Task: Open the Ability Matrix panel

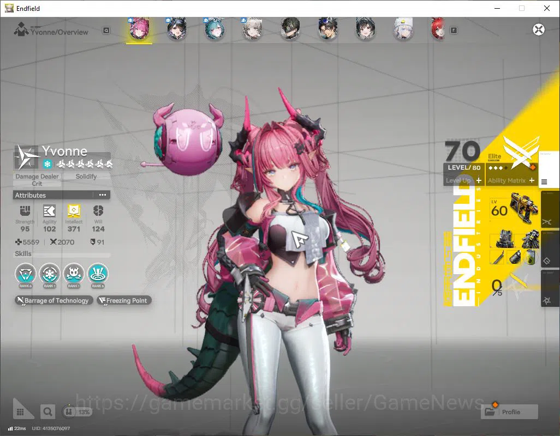Action: click(511, 180)
